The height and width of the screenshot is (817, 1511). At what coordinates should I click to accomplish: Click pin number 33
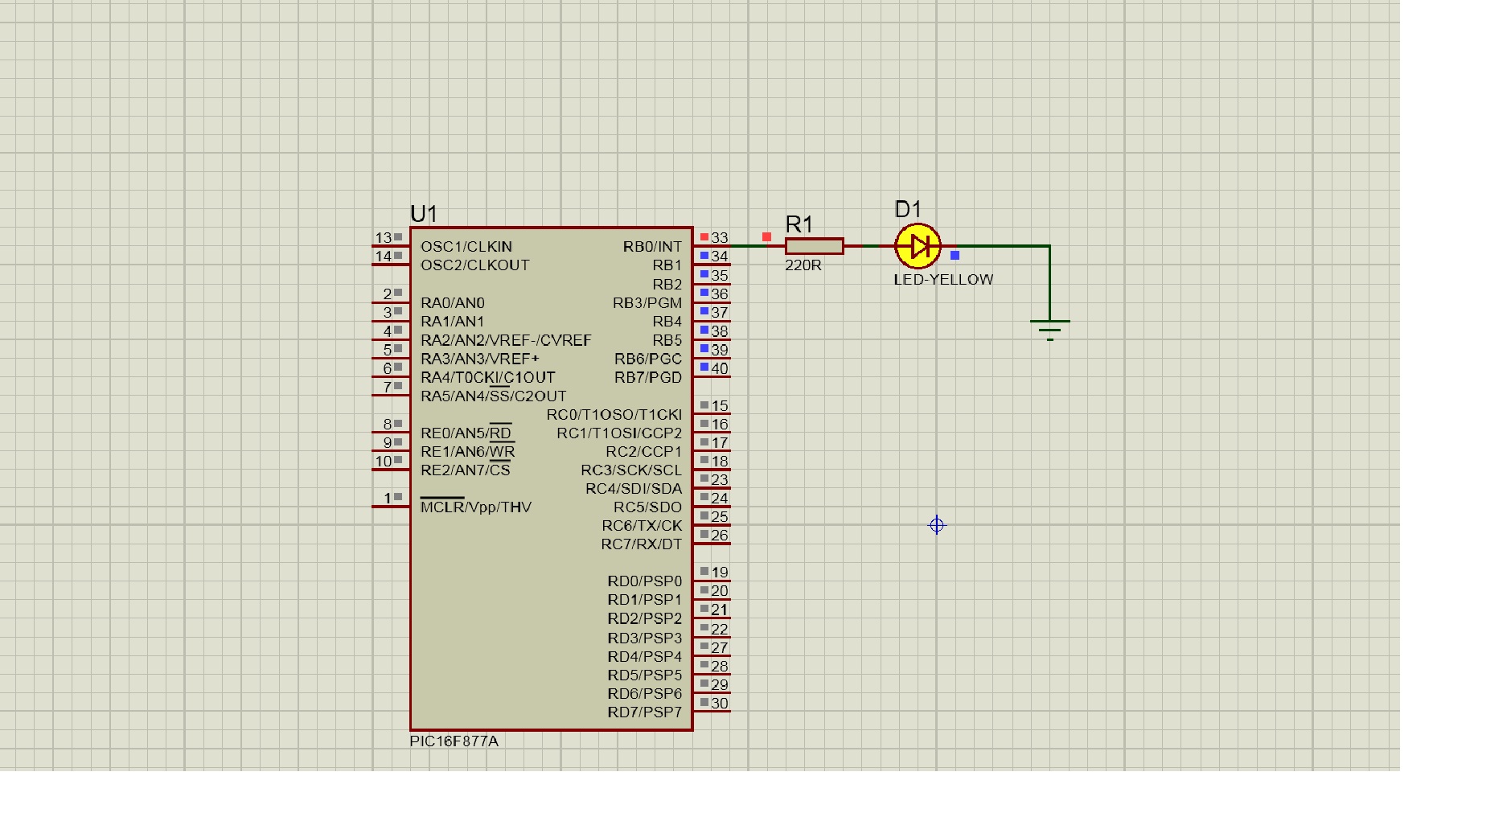pos(720,238)
